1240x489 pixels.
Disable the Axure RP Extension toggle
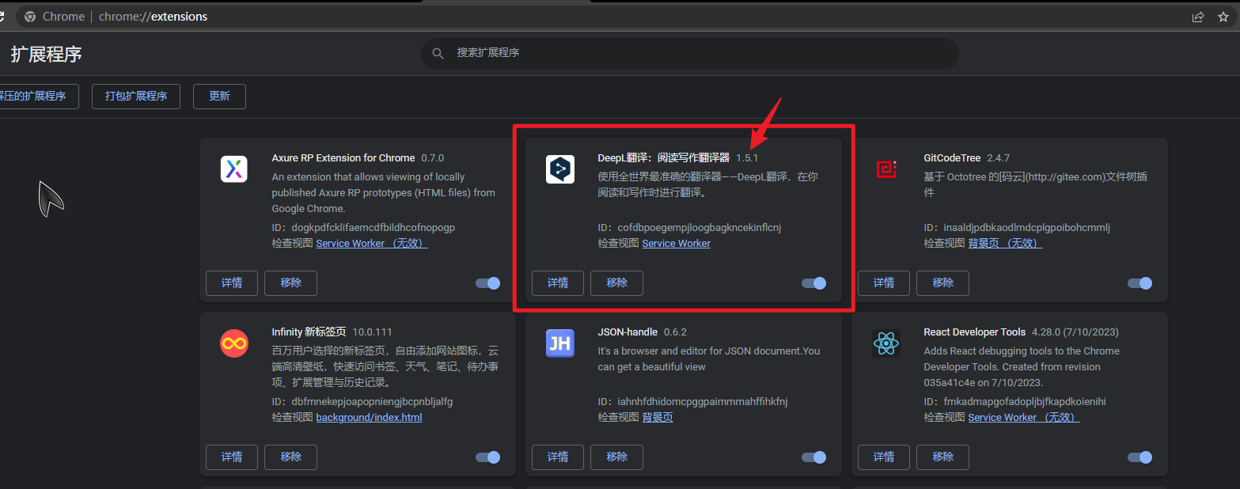click(487, 283)
